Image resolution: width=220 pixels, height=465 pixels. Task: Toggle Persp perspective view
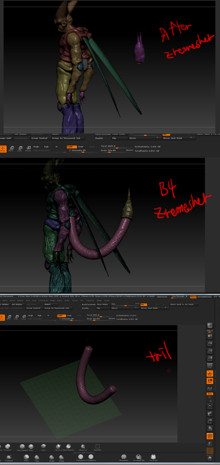pos(210,365)
